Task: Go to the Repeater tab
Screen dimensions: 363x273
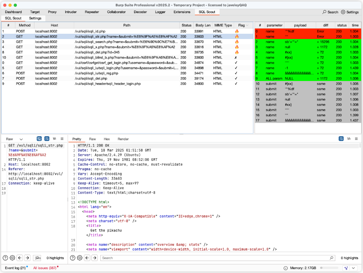Action: (92, 12)
